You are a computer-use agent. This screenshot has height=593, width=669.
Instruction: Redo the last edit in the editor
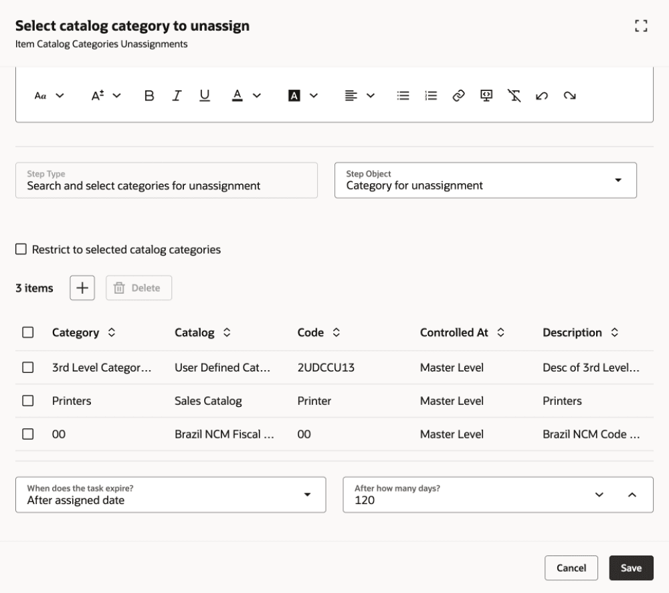[569, 96]
